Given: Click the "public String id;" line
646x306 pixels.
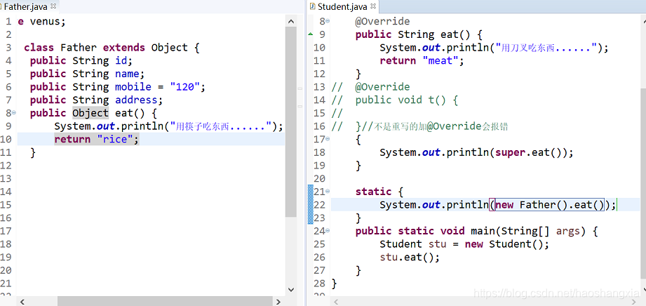Looking at the screenshot, I should coord(81,60).
